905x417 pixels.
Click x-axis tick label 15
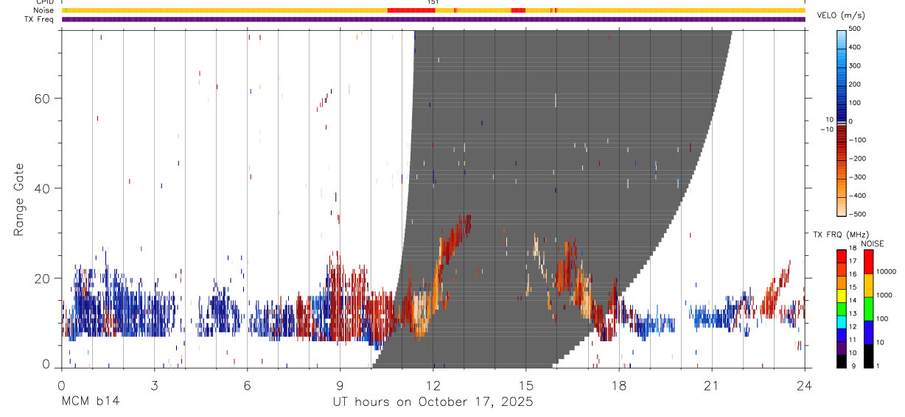point(526,385)
